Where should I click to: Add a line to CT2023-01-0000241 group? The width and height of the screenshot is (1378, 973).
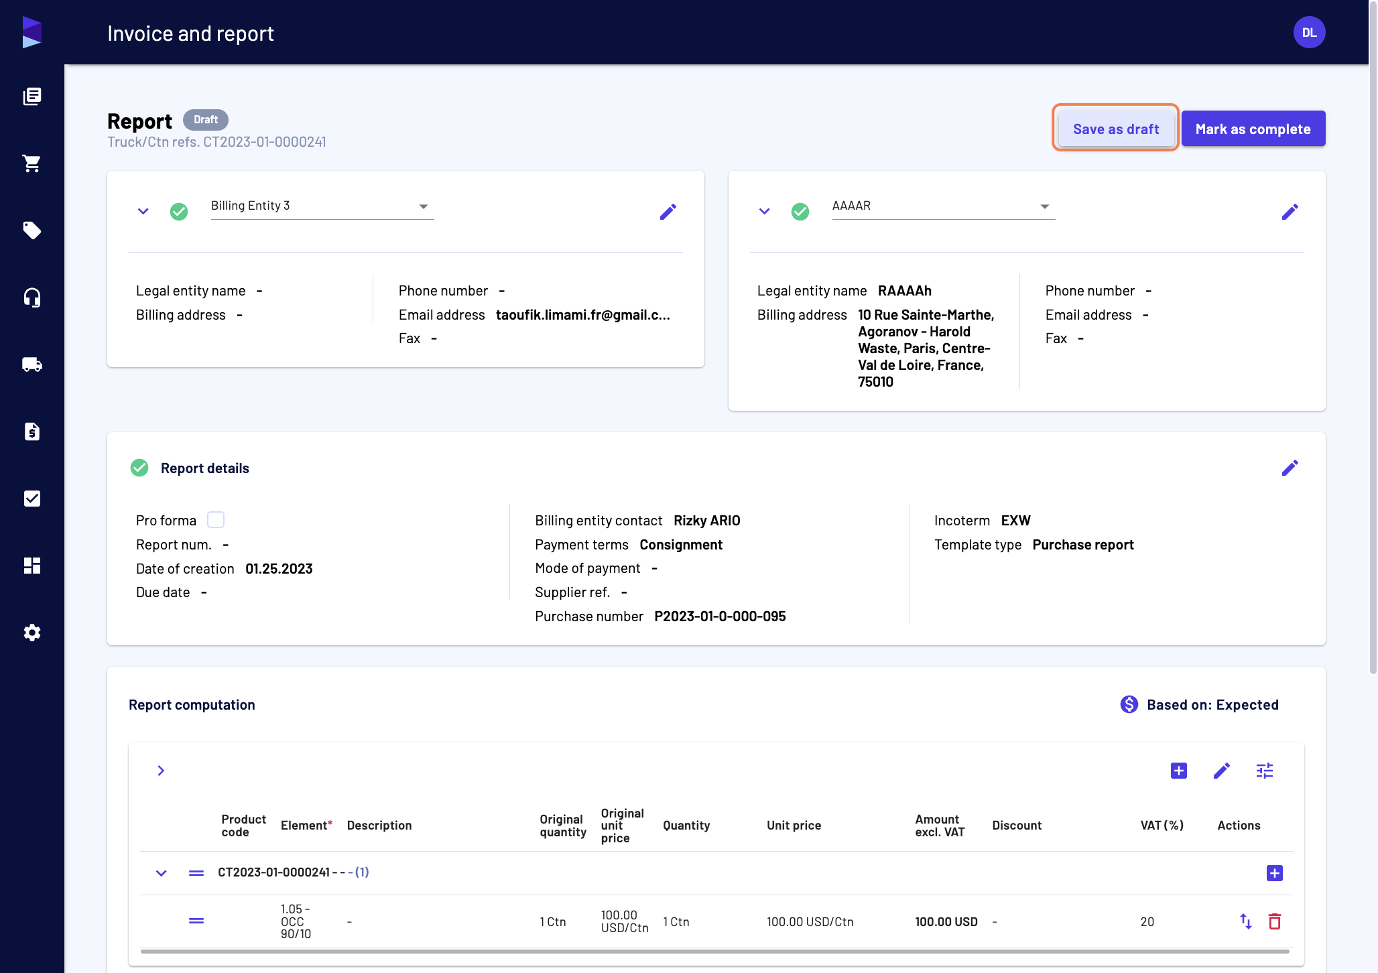[1275, 873]
